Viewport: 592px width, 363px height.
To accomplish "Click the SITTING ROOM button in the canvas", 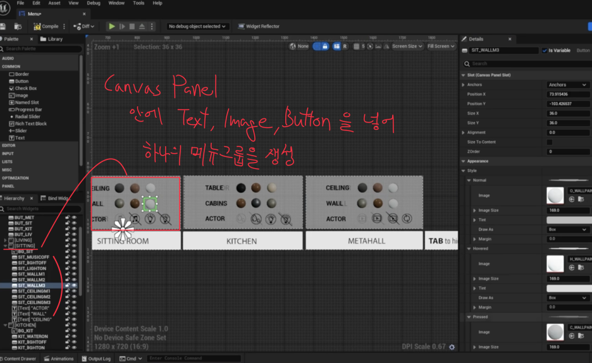I will pos(136,241).
